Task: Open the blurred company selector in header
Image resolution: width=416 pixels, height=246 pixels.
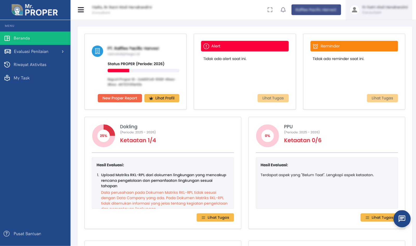Action: point(316,10)
